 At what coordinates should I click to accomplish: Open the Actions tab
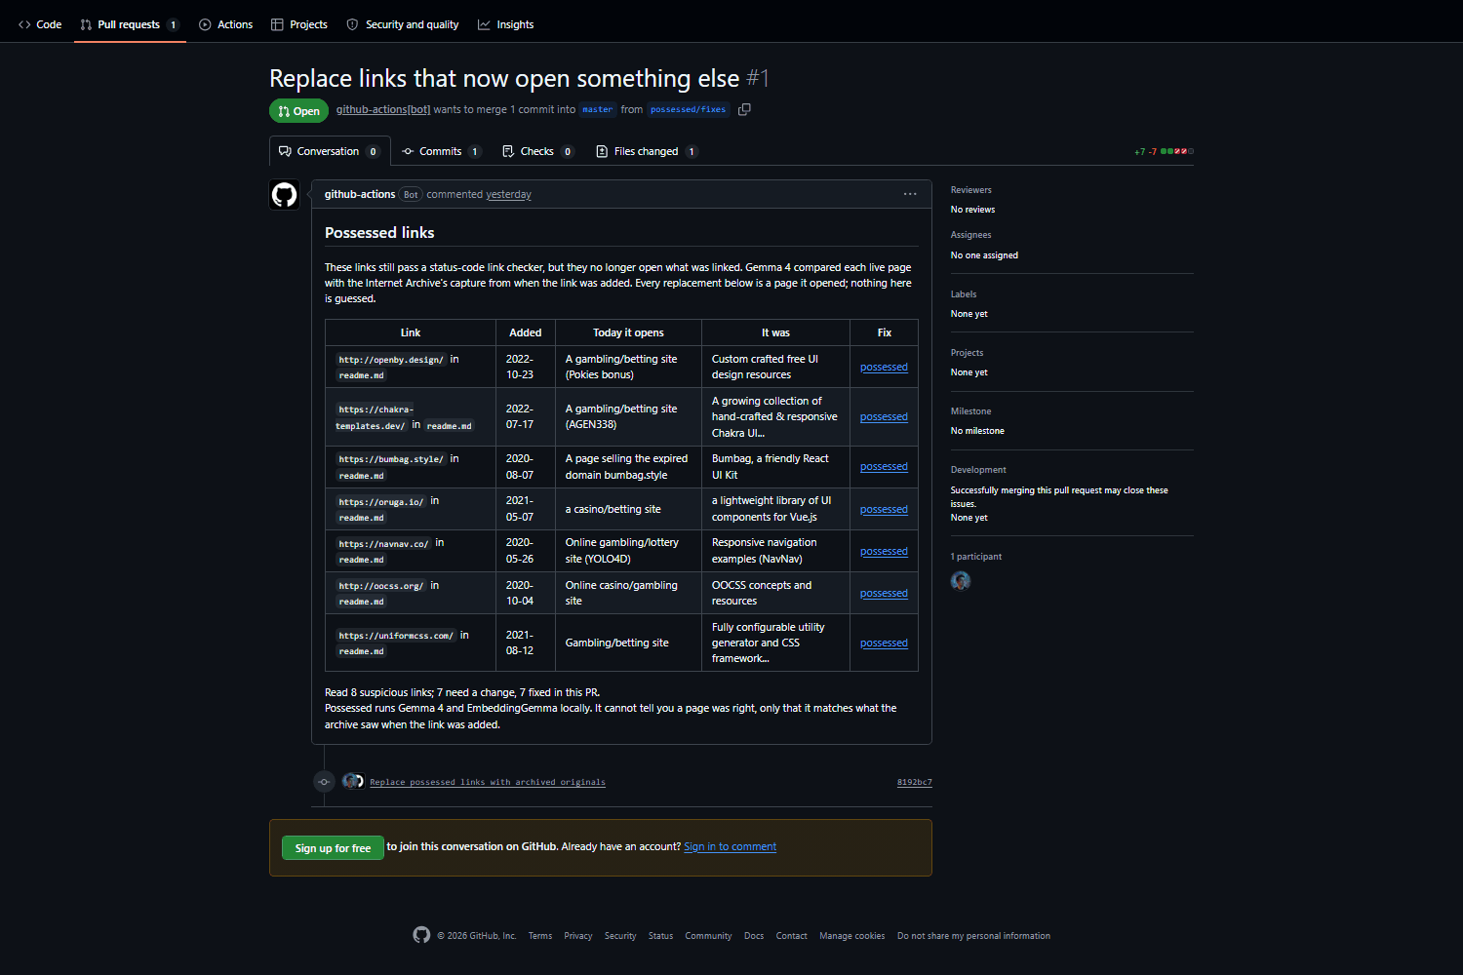[x=225, y=24]
